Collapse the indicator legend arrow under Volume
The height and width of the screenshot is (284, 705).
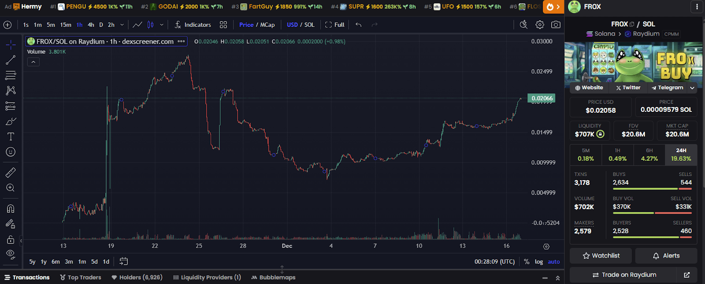(x=33, y=62)
